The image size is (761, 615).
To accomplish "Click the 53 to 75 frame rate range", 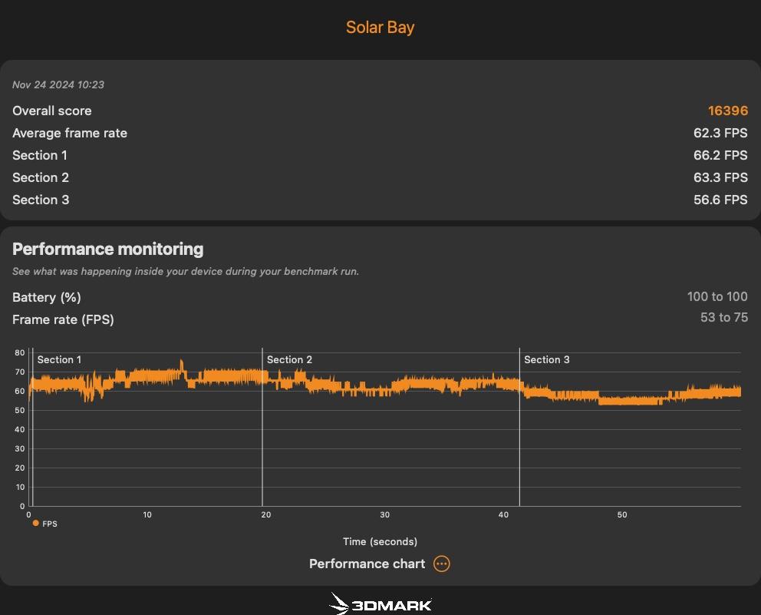I will pyautogui.click(x=723, y=317).
